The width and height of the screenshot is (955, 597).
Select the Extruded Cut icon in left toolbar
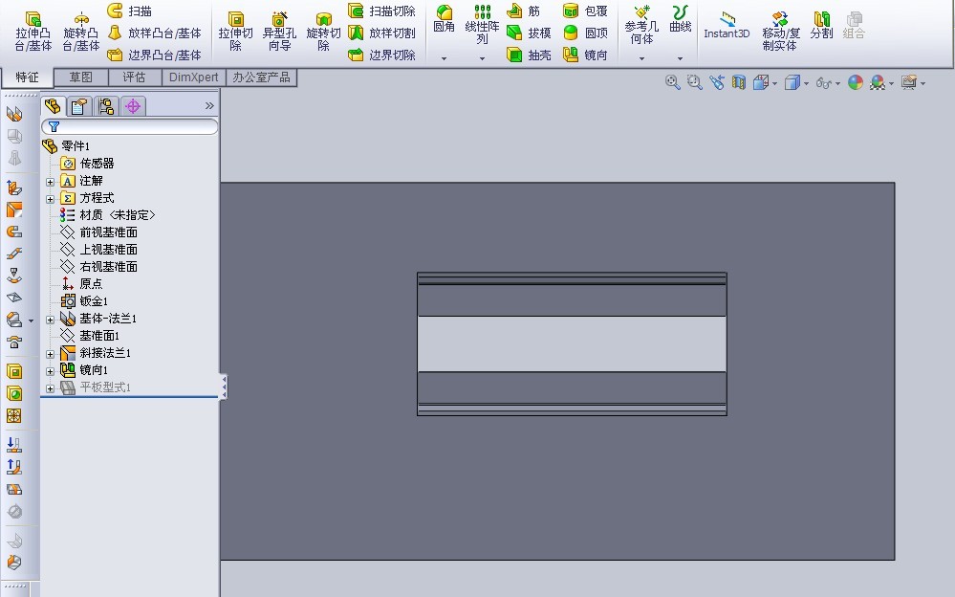[14, 371]
